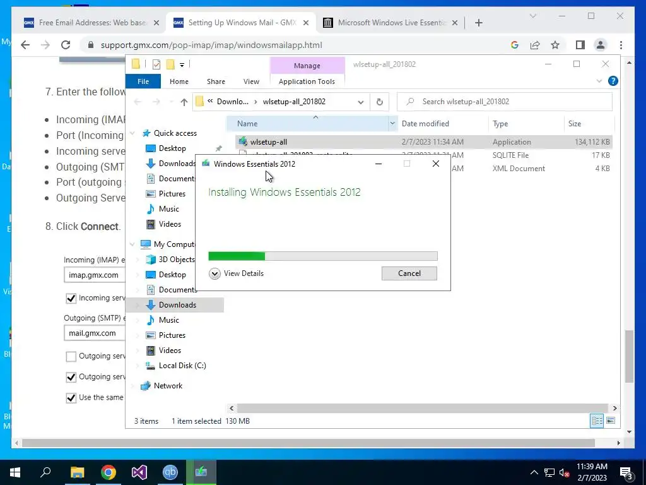The height and width of the screenshot is (485, 646).
Task: Switch Explorer to details view icon
Action: click(597, 421)
